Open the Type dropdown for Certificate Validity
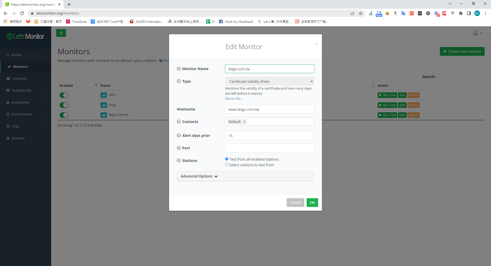The image size is (491, 266). pos(270,81)
